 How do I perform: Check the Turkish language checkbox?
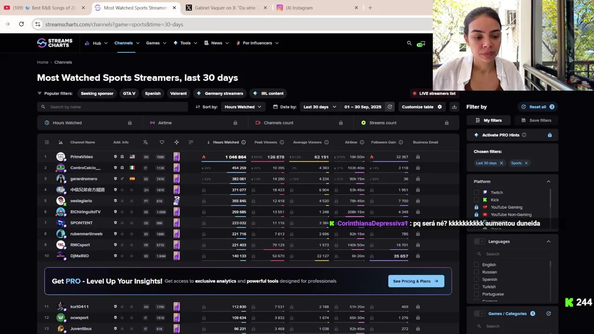[476, 287]
